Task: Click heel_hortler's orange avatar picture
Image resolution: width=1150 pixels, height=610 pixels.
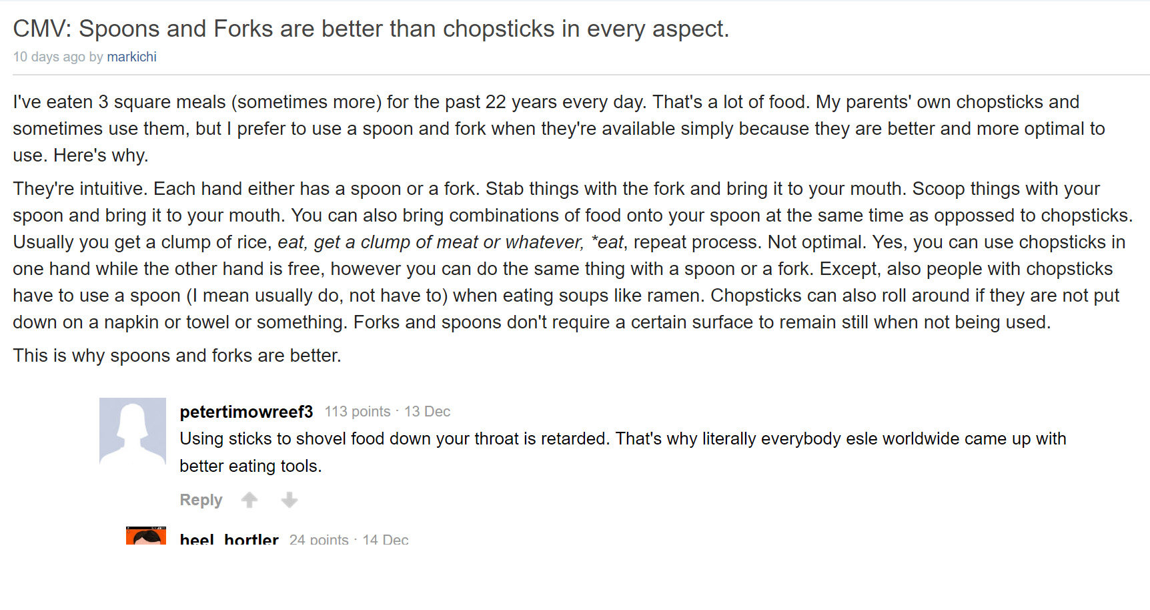Action: [x=146, y=536]
